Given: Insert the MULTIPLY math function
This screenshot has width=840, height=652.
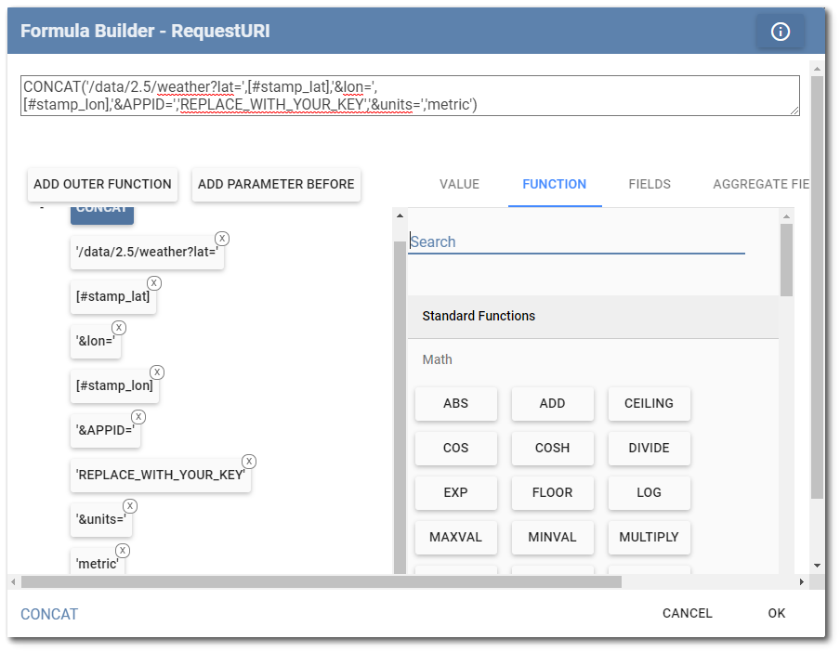Looking at the screenshot, I should [649, 537].
